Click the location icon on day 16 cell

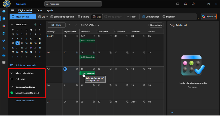111,69
